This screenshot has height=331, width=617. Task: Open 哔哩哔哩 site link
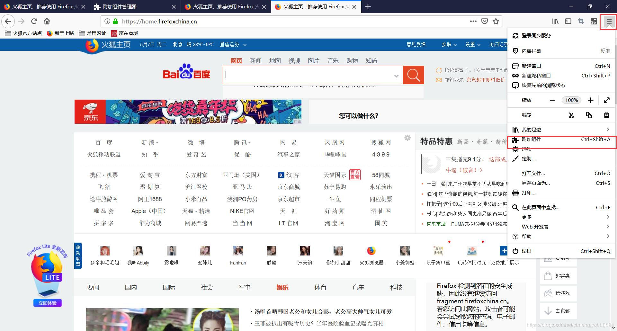click(335, 155)
